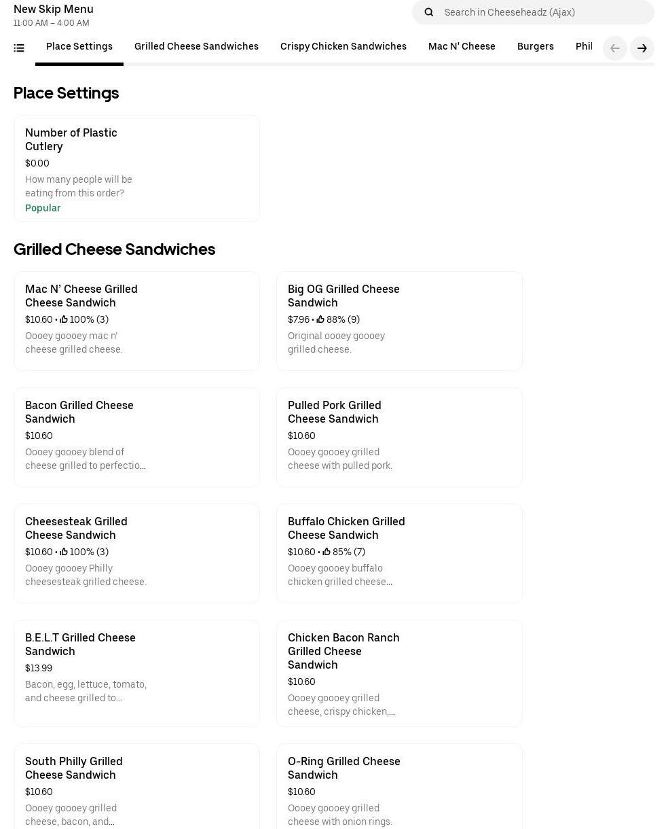Open Bacon Grilled Cheese Sandwich item
Viewport: 668px width, 829px height.
click(136, 437)
